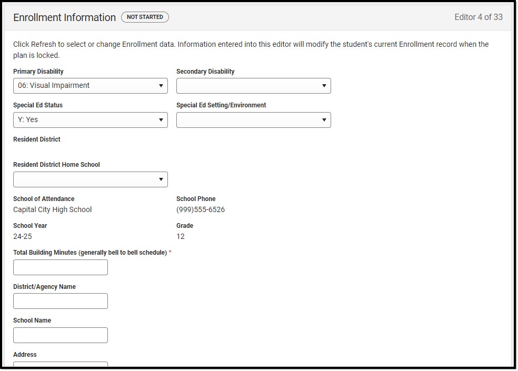Click the Special Ed Setting/Environment arrow icon
The height and width of the screenshot is (371, 518).
324,120
